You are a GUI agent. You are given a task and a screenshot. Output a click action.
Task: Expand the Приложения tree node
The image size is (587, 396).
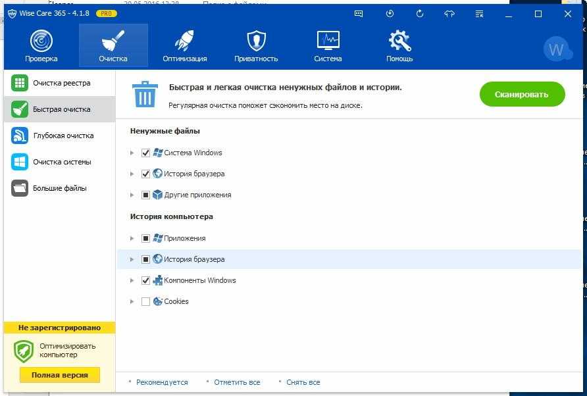tap(132, 238)
